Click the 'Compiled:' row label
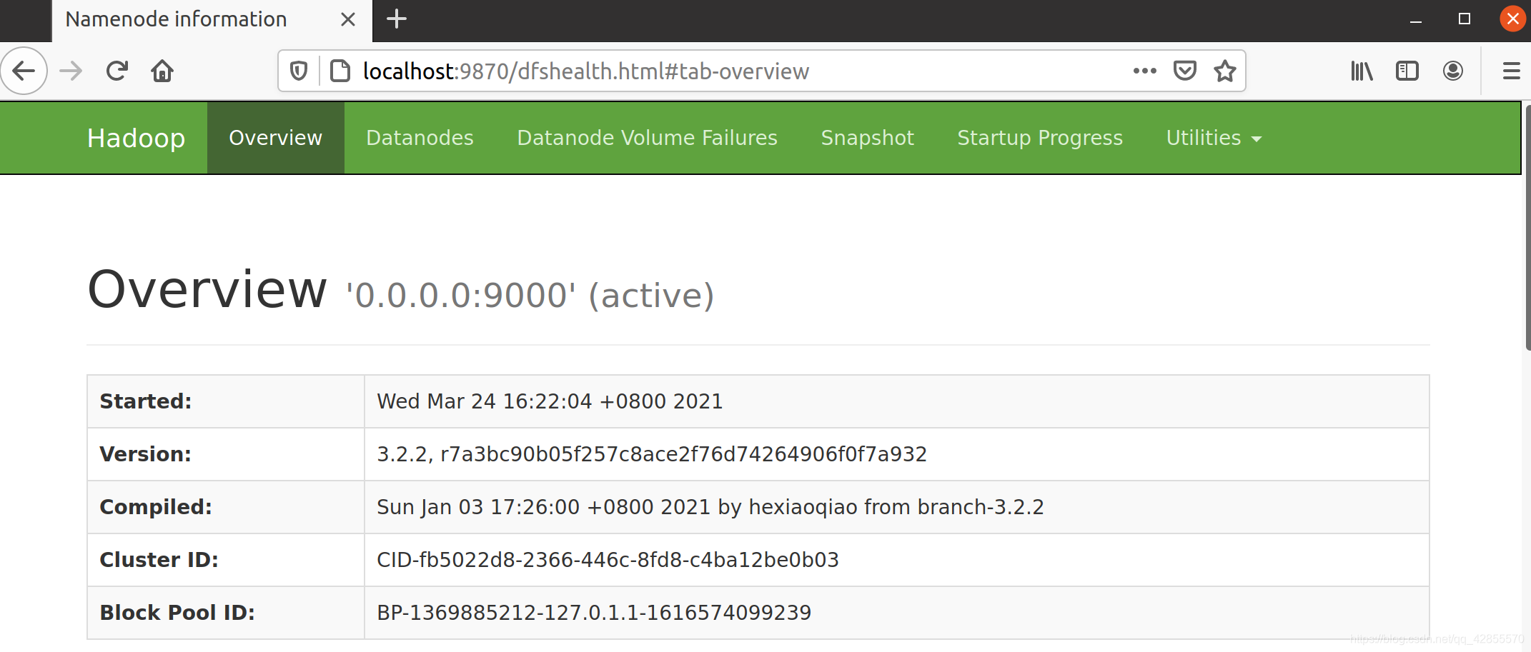Screen dimensions: 1531x652 156,507
